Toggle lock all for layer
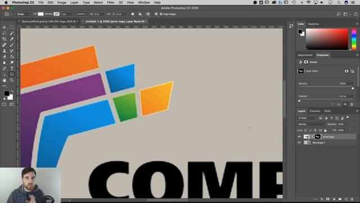360x203 pixels. click(325, 130)
